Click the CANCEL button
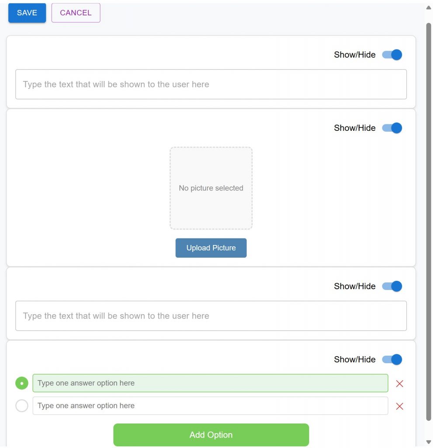Viewport: 433px width, 448px height. click(x=76, y=13)
